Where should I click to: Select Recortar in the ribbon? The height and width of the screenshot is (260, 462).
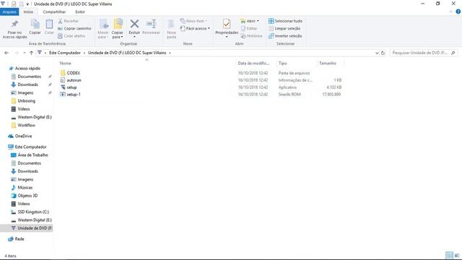pyautogui.click(x=69, y=21)
